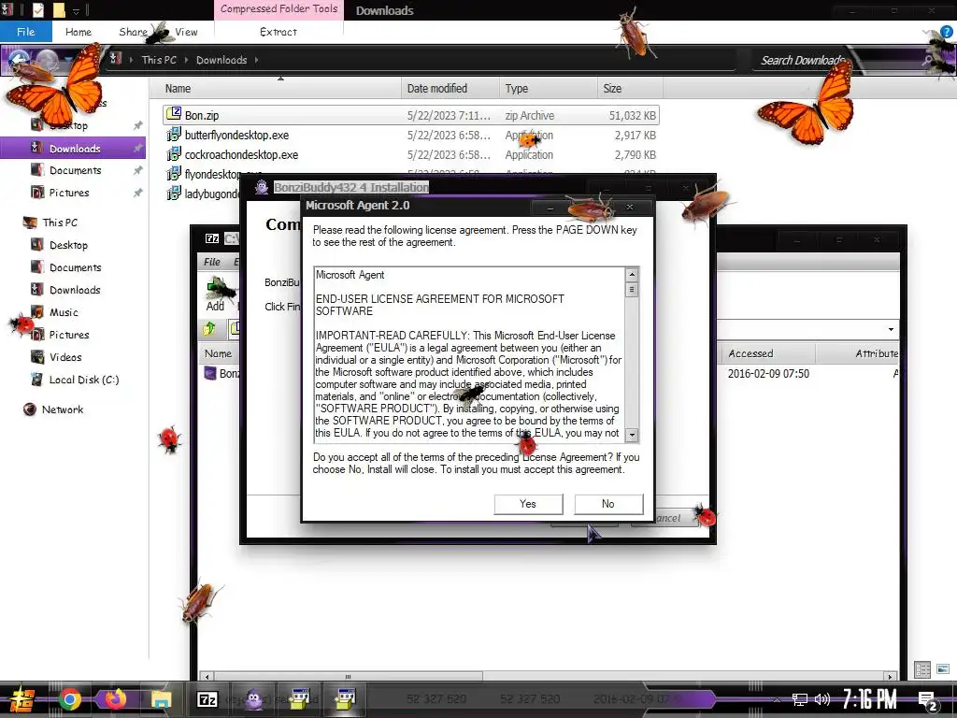The height and width of the screenshot is (718, 957).
Task: Open the Videos folder in sidebar
Action: [x=65, y=358]
